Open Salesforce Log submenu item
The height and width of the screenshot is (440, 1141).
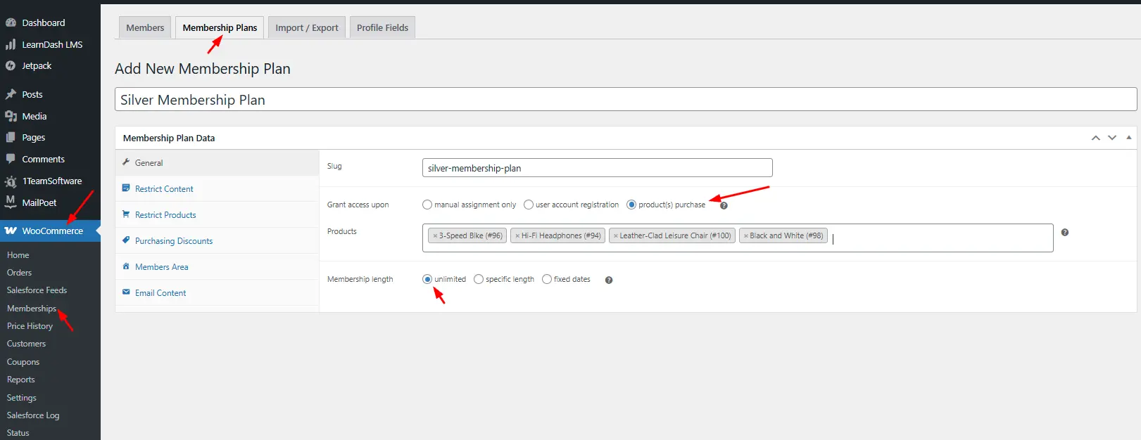[x=33, y=415]
